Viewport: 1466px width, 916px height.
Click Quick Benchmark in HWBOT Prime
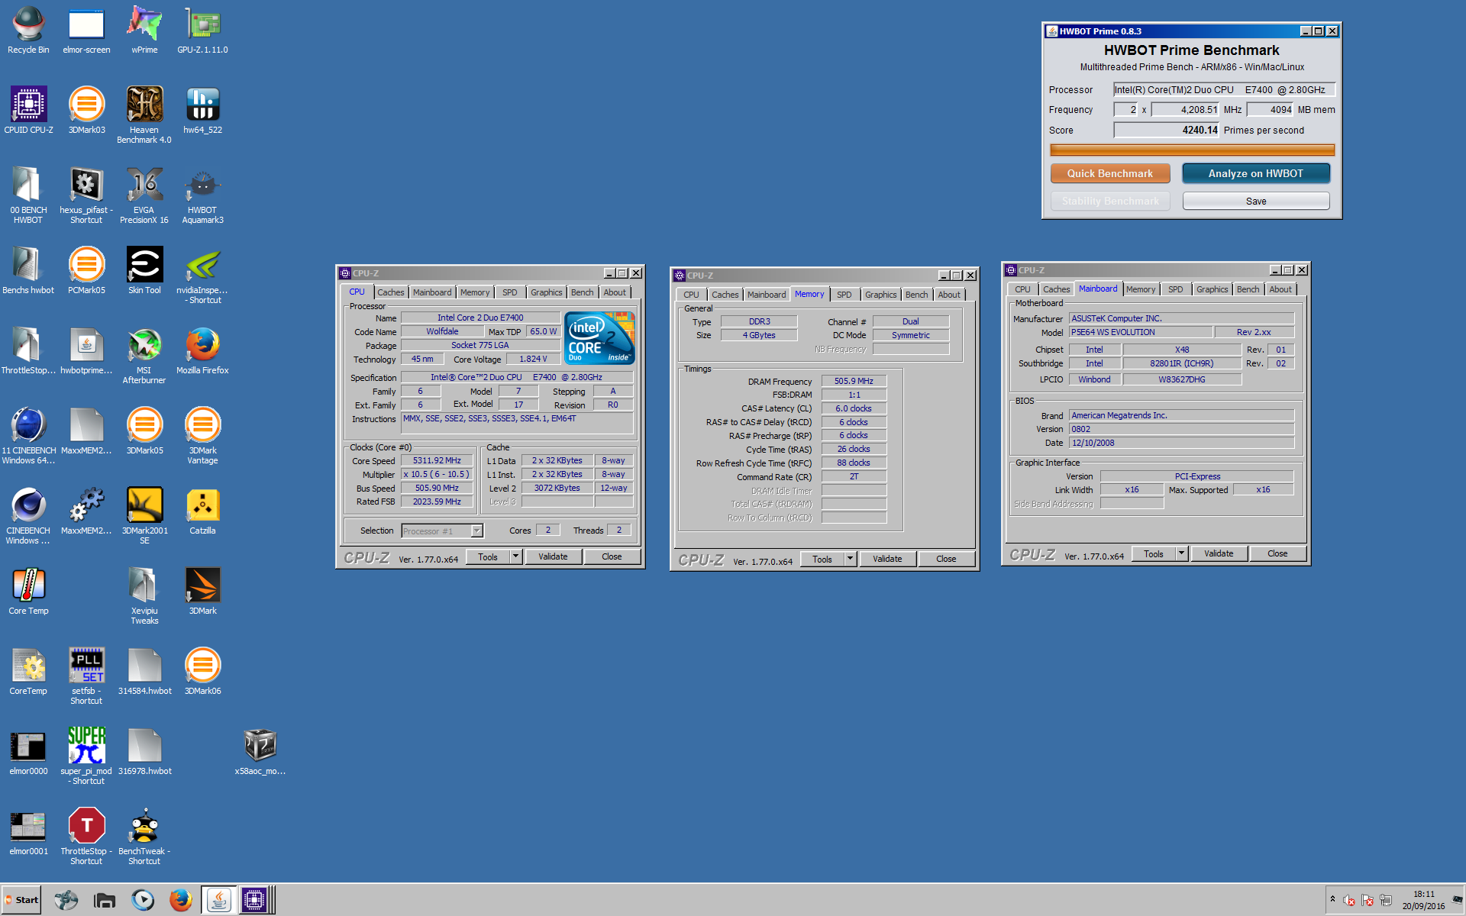point(1110,174)
